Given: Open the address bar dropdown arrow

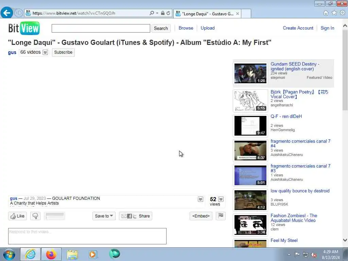Looking at the screenshot, I should click(157, 13).
